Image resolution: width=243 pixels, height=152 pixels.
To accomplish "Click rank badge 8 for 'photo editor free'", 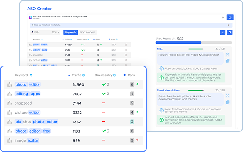I will pos(132,131).
